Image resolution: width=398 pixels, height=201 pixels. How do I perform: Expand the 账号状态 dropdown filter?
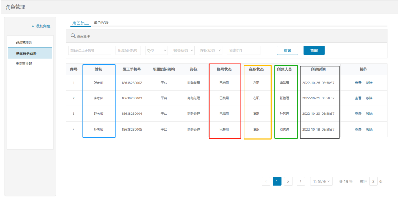[x=183, y=50]
